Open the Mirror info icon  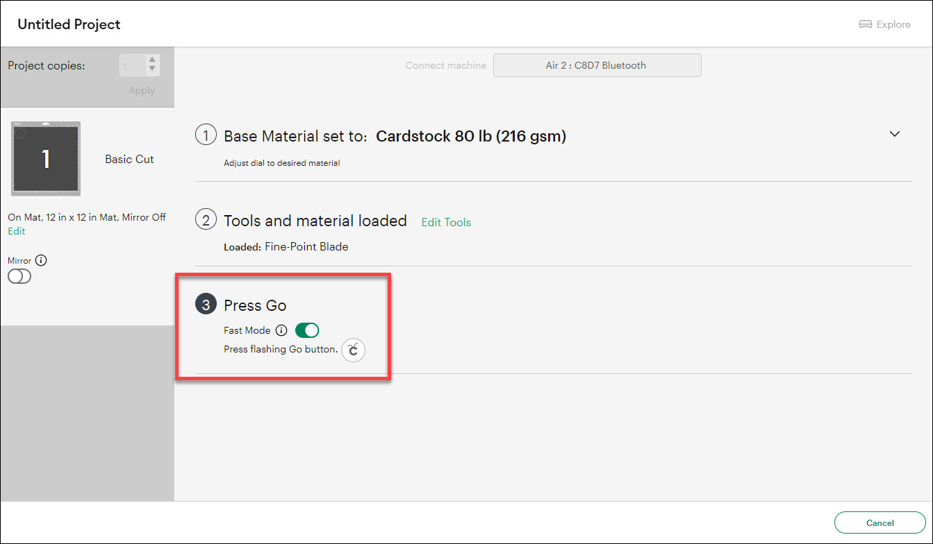pos(41,260)
